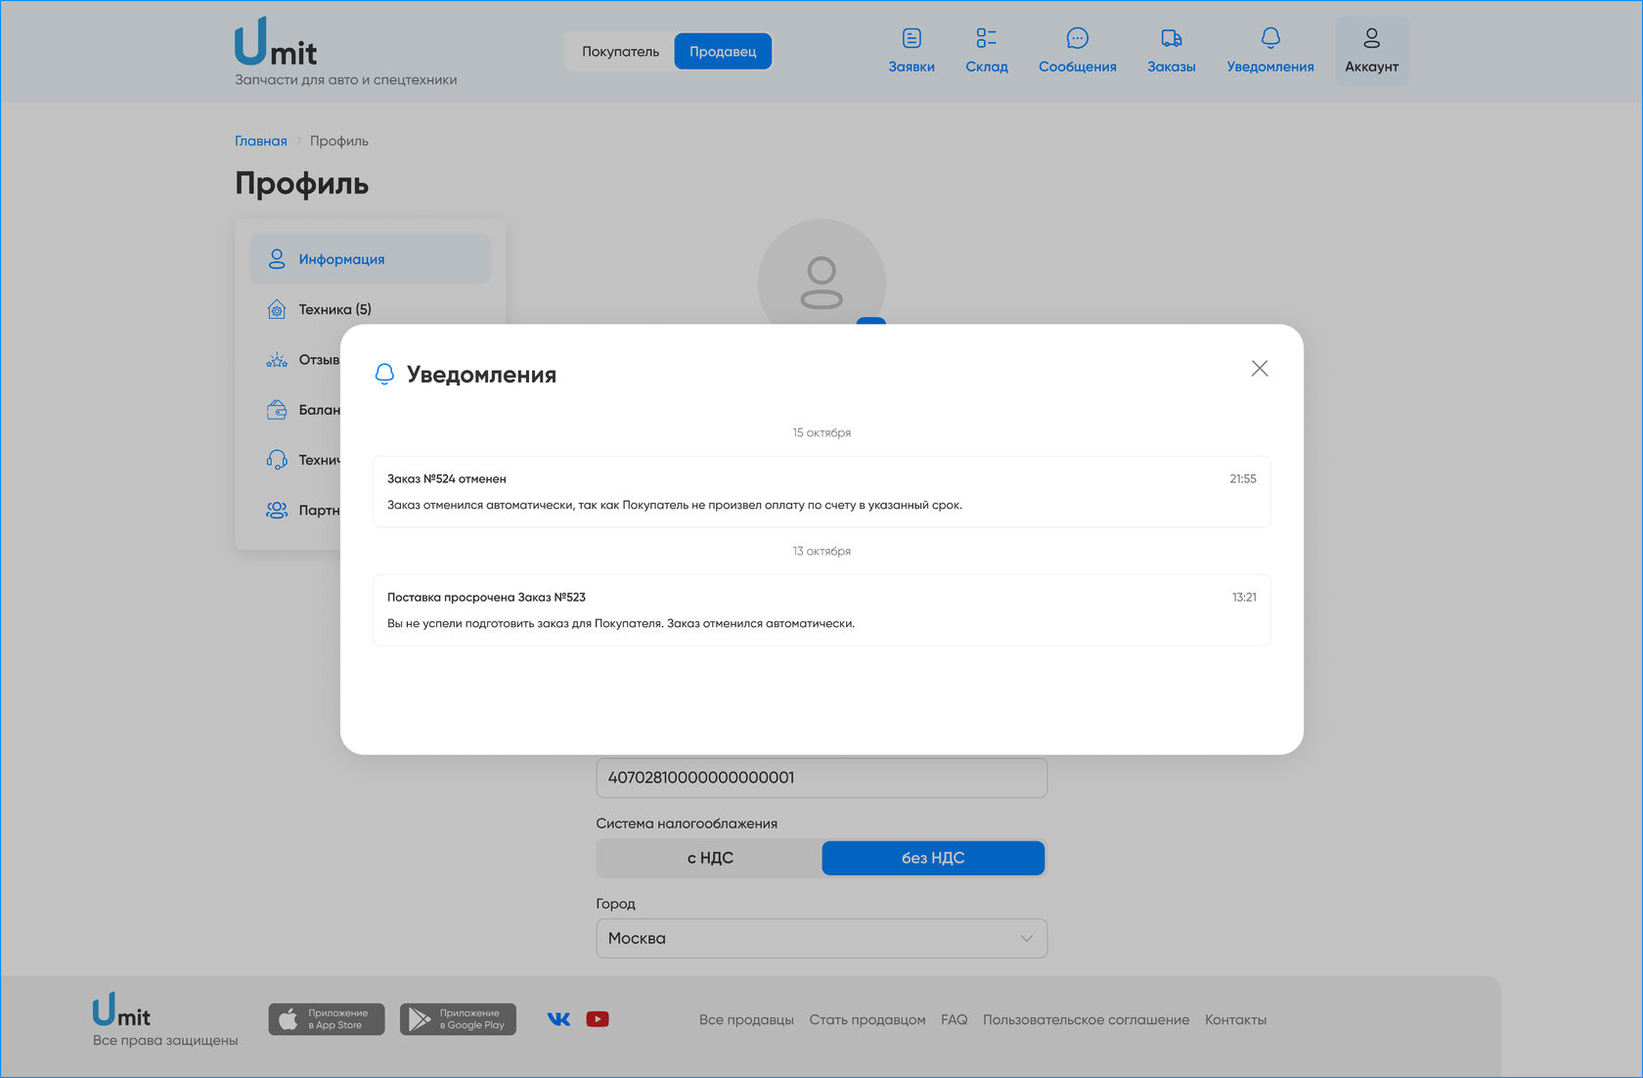Click the partners group icon in sidebar
Image resolution: width=1643 pixels, height=1078 pixels.
pyautogui.click(x=277, y=510)
